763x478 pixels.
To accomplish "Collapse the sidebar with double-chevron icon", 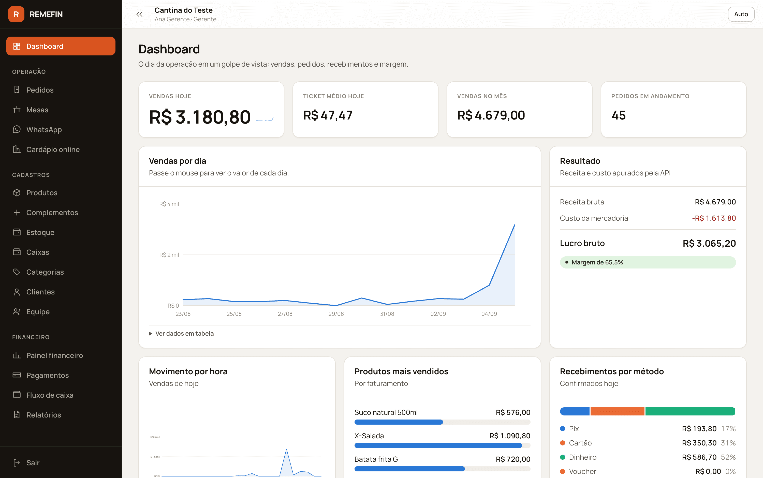I will click(139, 14).
